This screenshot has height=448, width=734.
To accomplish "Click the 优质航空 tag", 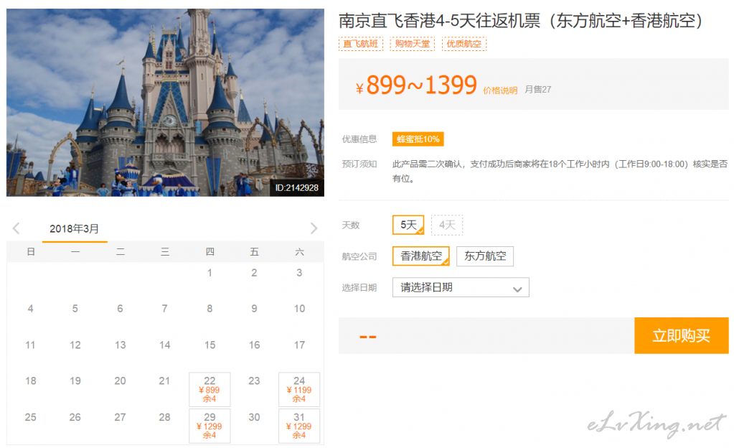I will click(x=464, y=44).
